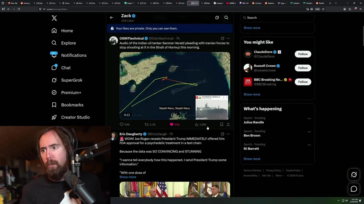The width and height of the screenshot is (364, 204).
Task: Open Ads info footer link
Action: [x=266, y=176]
